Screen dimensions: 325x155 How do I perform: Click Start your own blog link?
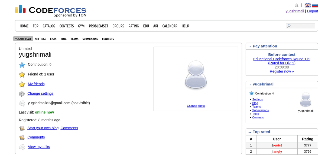click(43, 128)
